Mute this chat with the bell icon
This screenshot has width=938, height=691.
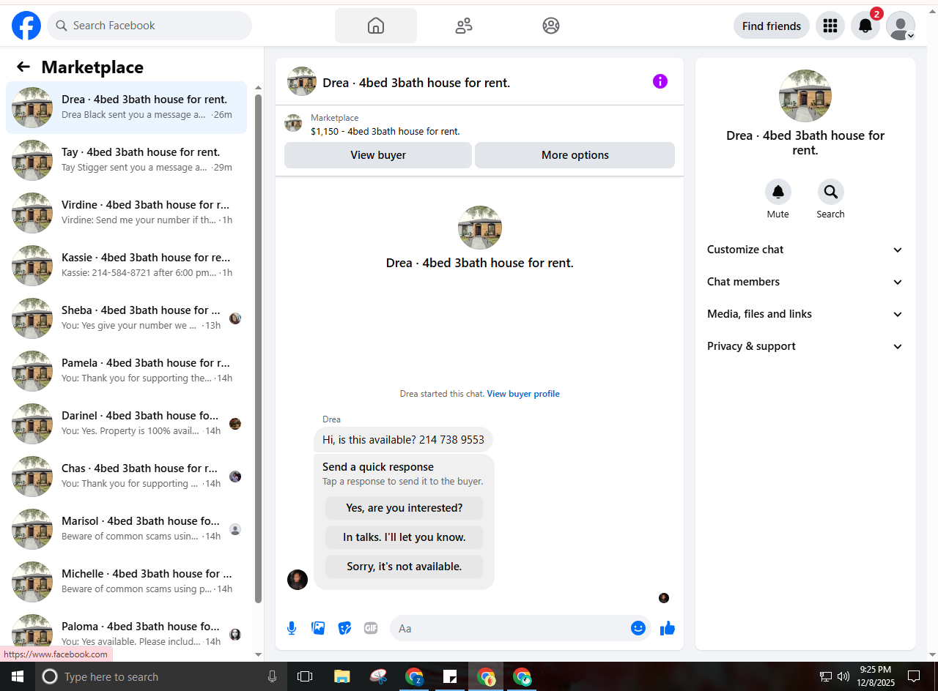point(778,192)
